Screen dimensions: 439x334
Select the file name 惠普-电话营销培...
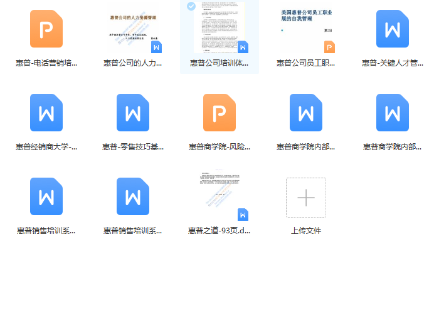(x=46, y=63)
